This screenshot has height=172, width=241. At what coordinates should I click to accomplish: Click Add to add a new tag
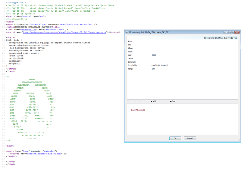click(x=153, y=101)
